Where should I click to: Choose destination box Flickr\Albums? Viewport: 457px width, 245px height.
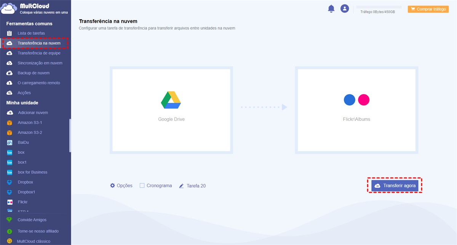coord(356,110)
